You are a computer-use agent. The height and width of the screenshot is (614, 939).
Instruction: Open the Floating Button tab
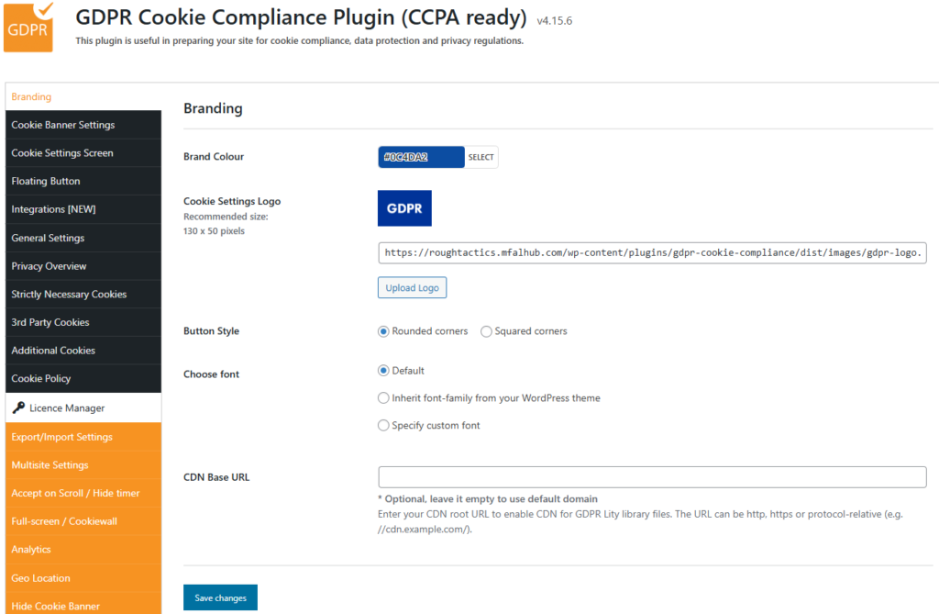coord(83,181)
